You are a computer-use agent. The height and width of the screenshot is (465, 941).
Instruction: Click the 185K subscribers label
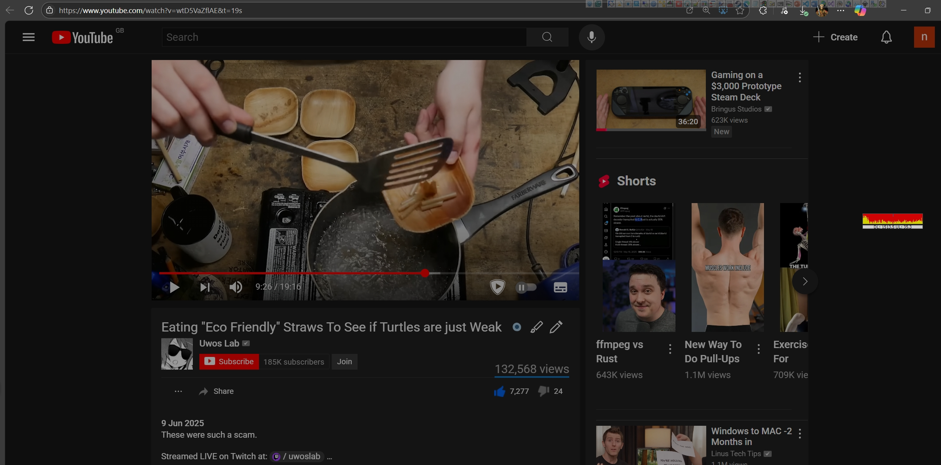(x=294, y=362)
